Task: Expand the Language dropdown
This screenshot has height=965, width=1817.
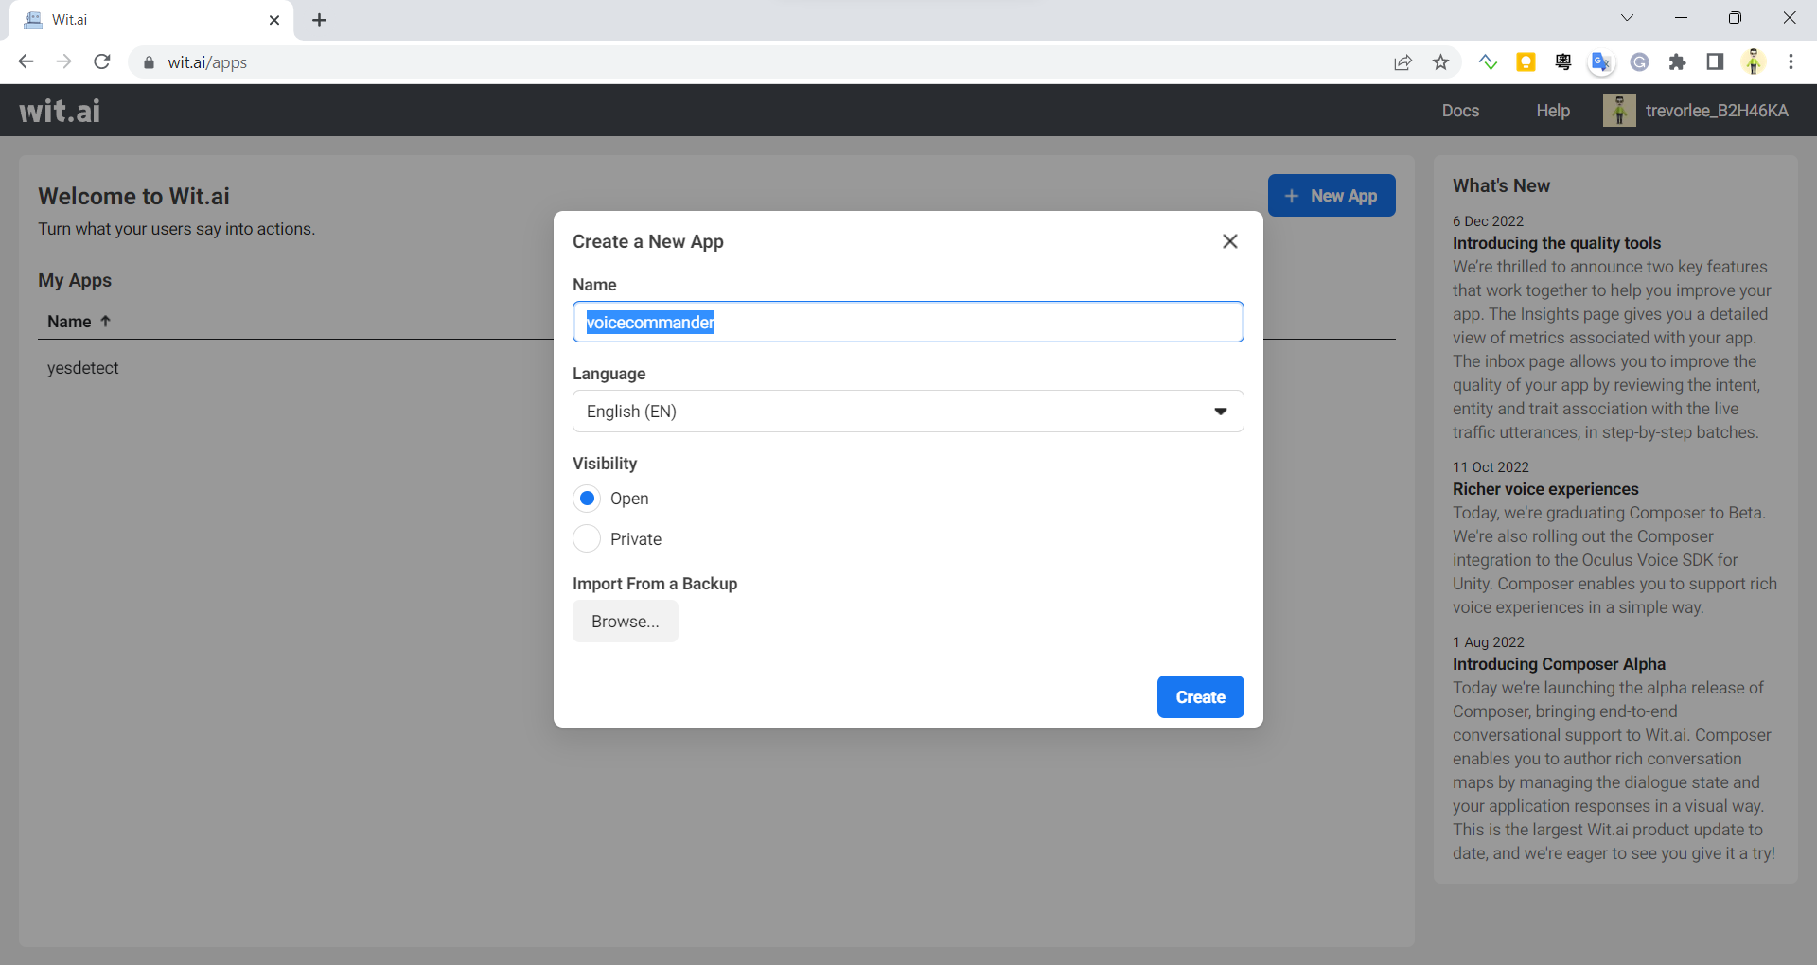Action: point(908,412)
